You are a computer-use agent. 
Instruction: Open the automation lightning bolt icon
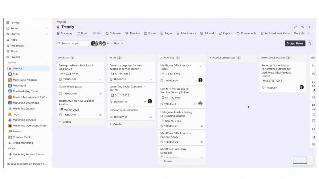310,27
